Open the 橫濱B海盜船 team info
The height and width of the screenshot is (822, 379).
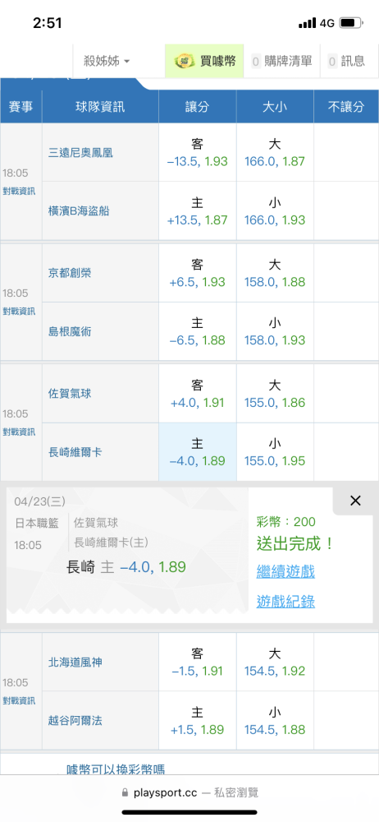click(80, 210)
